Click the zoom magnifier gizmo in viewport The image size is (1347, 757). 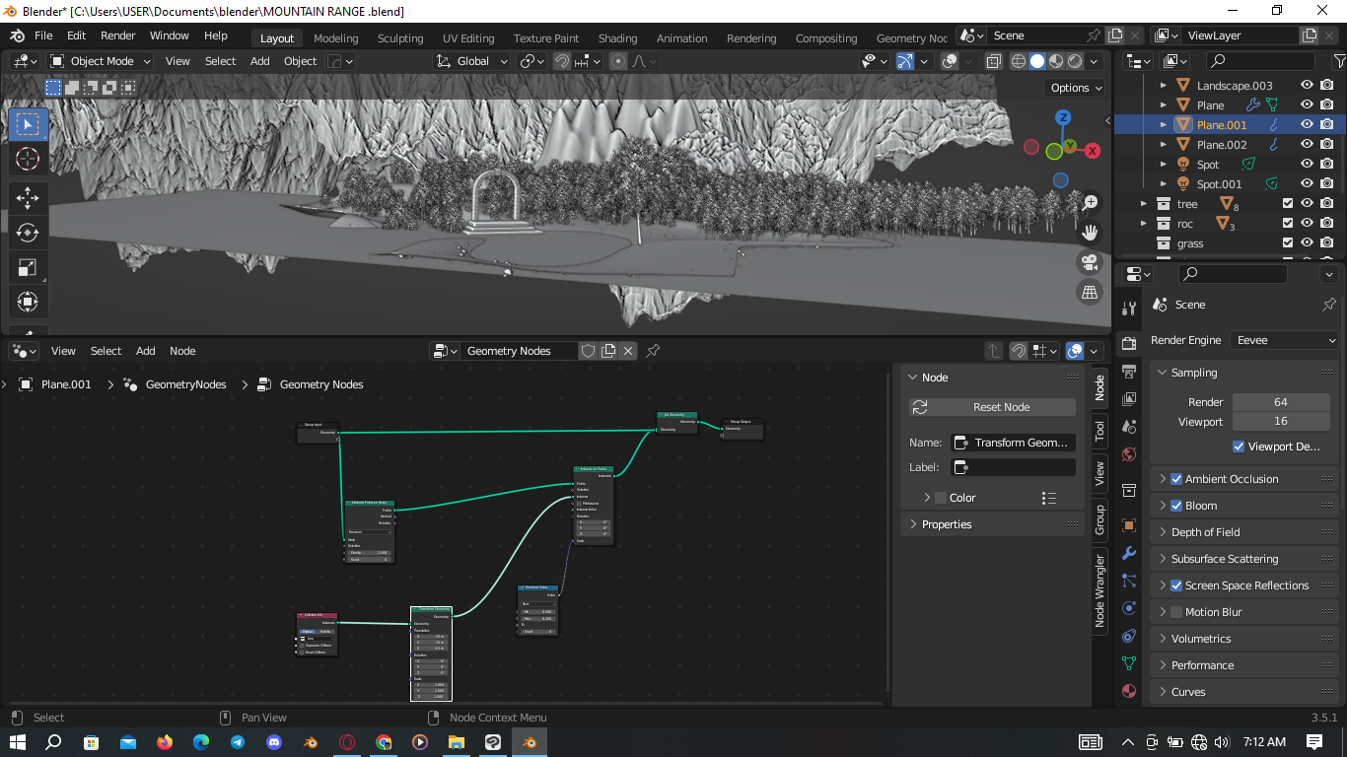(x=1090, y=202)
